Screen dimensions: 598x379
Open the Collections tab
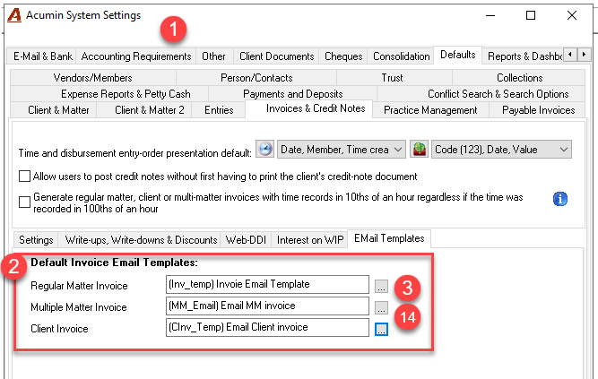point(519,78)
